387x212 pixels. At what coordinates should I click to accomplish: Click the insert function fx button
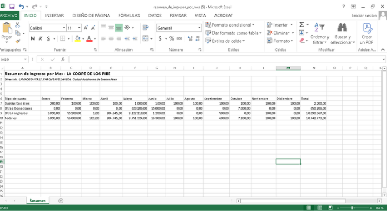(63, 59)
